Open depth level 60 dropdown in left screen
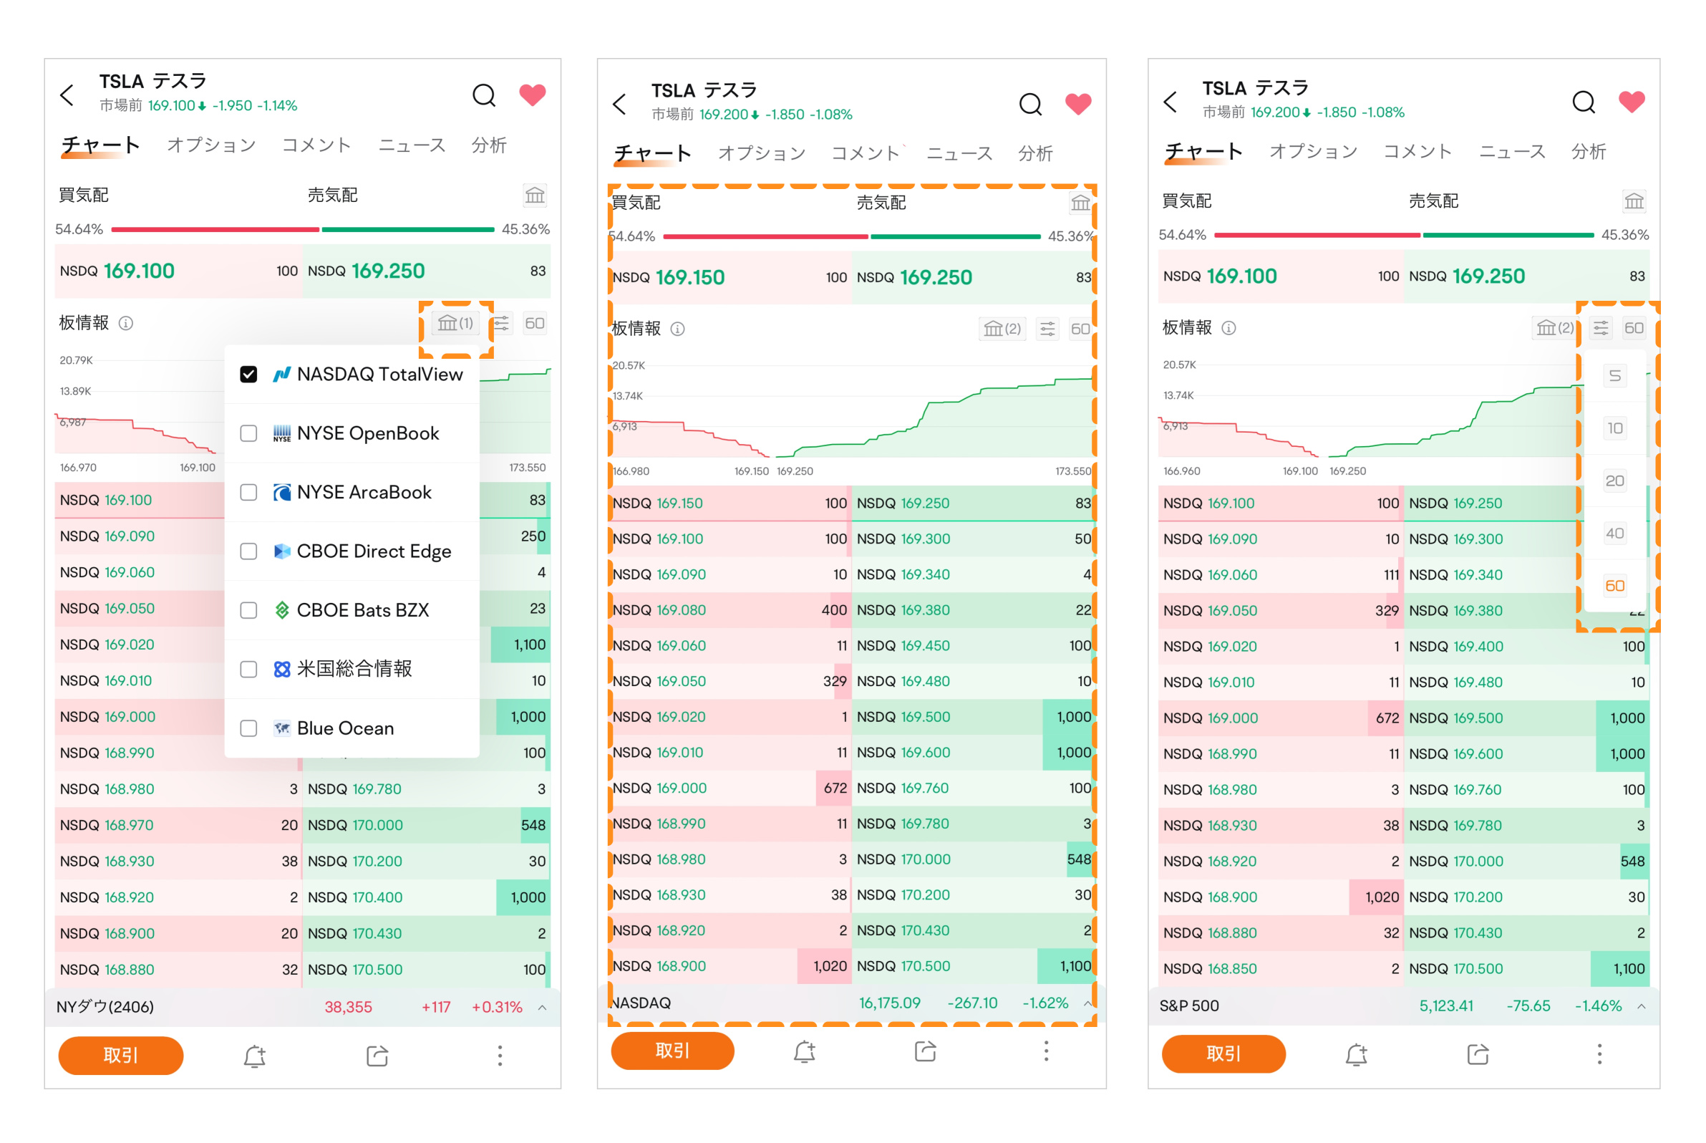Image resolution: width=1706 pixels, height=1143 pixels. point(535,323)
